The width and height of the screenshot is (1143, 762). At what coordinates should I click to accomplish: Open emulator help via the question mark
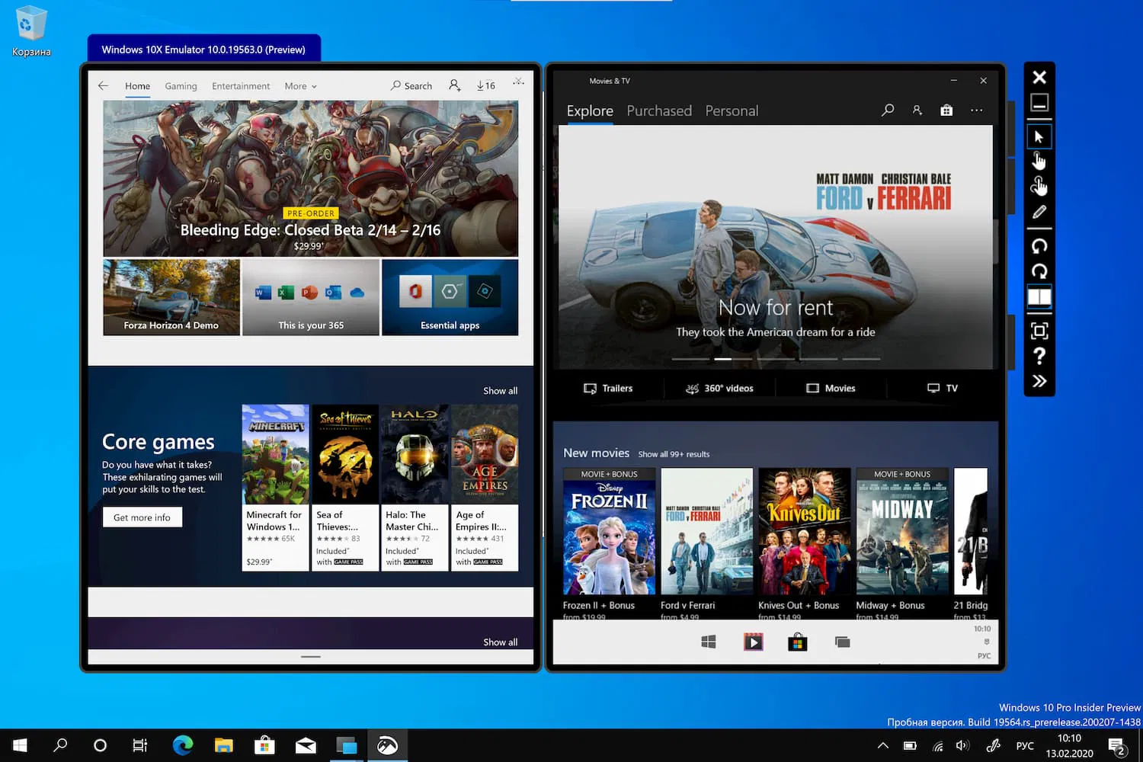1039,356
